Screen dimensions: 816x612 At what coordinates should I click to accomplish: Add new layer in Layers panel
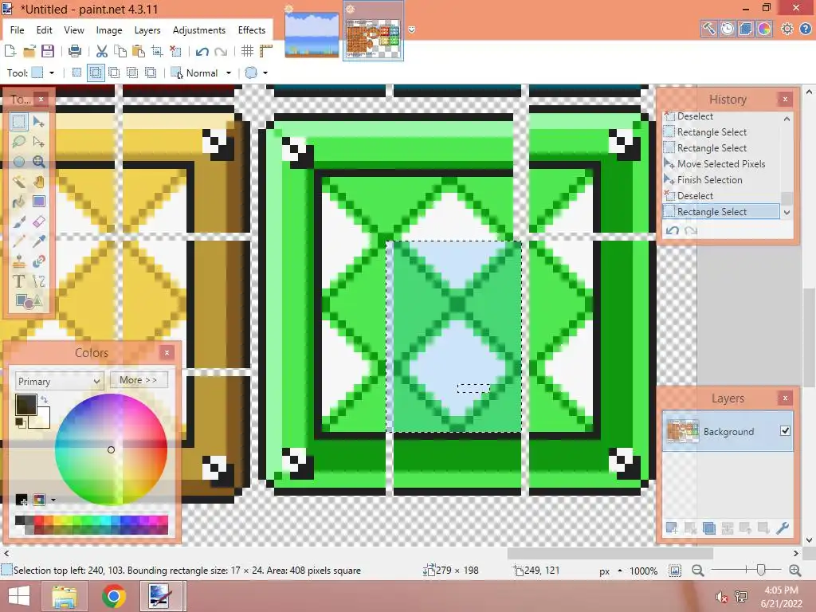[x=672, y=528]
